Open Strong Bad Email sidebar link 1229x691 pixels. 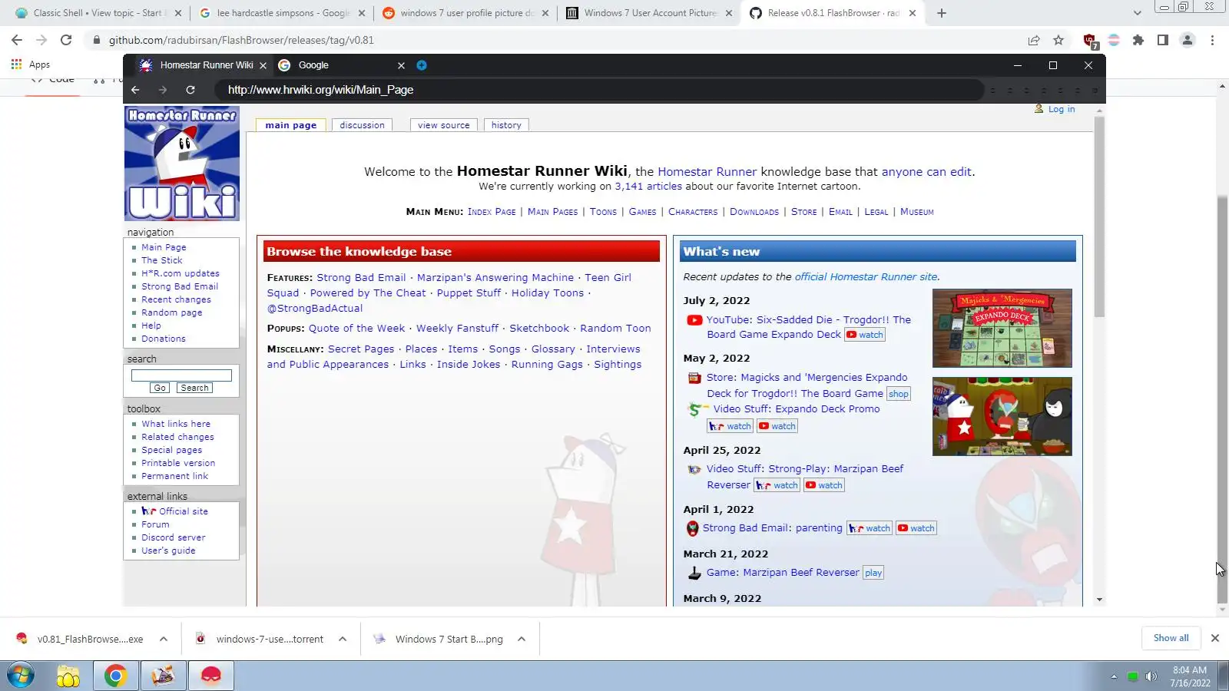point(180,286)
